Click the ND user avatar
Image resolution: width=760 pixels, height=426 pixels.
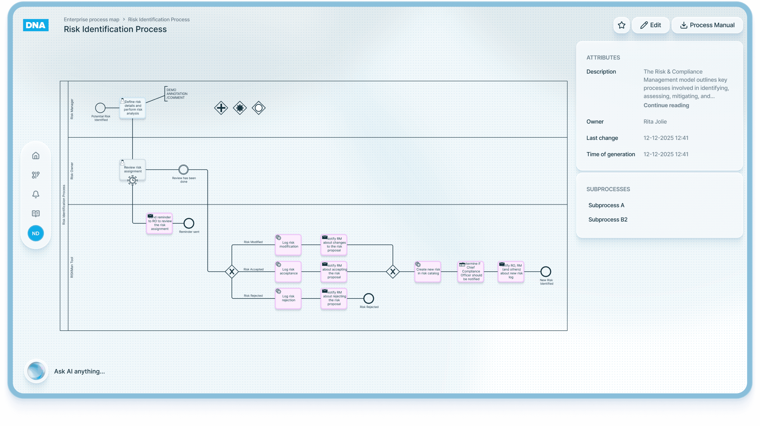pos(36,233)
